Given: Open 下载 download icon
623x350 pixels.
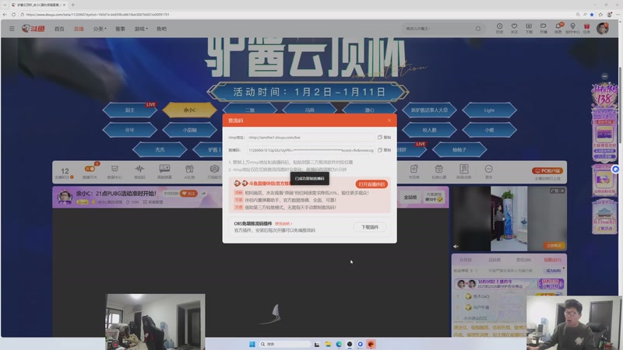Looking at the screenshot, I should point(529,28).
